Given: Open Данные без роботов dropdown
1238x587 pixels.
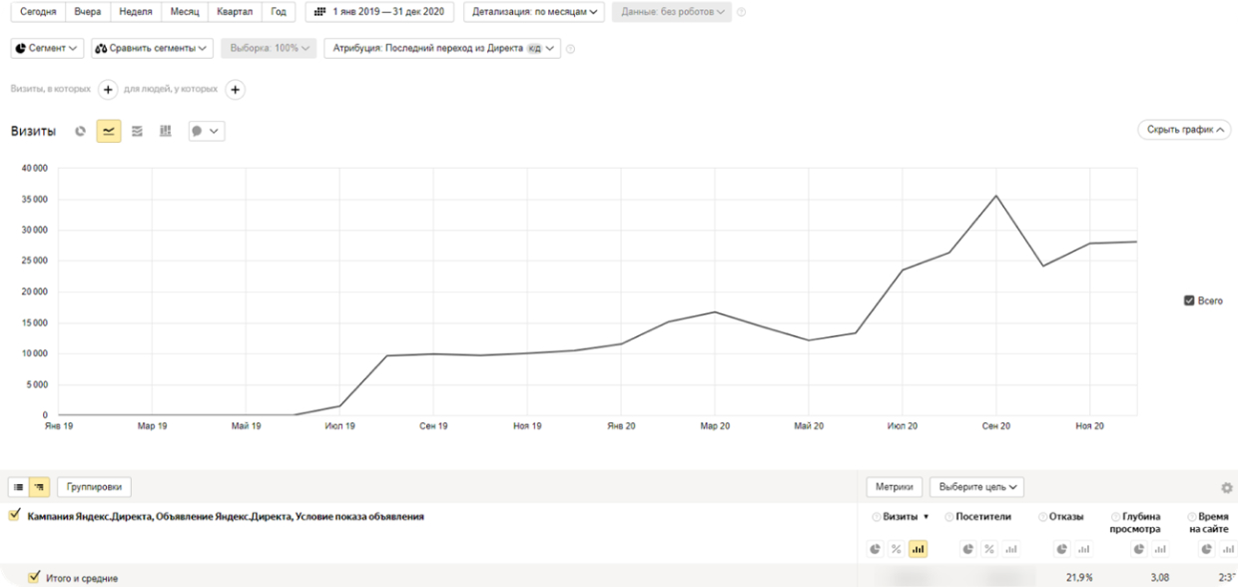Looking at the screenshot, I should [671, 12].
